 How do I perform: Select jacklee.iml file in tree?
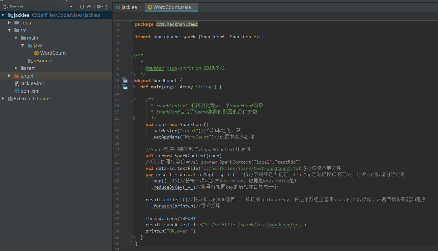(x=32, y=83)
